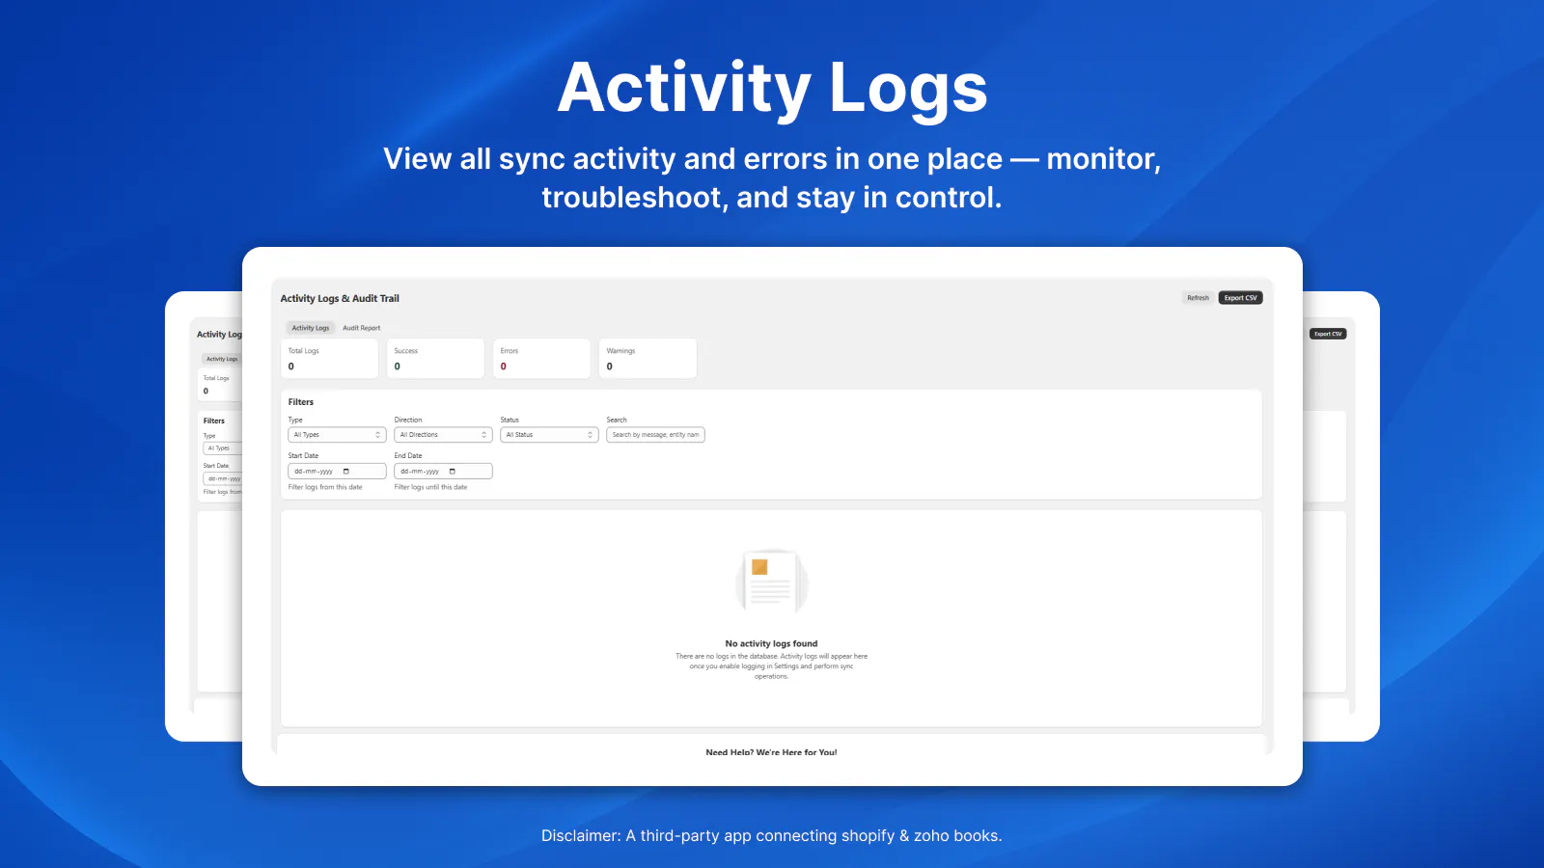Export logs with Export CSV button

[x=1240, y=298]
